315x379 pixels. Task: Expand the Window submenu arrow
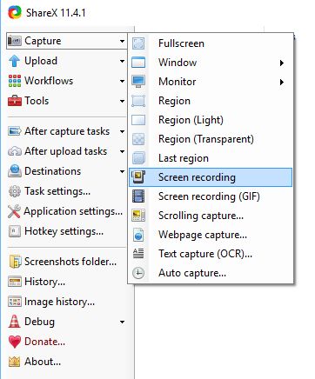click(x=281, y=63)
